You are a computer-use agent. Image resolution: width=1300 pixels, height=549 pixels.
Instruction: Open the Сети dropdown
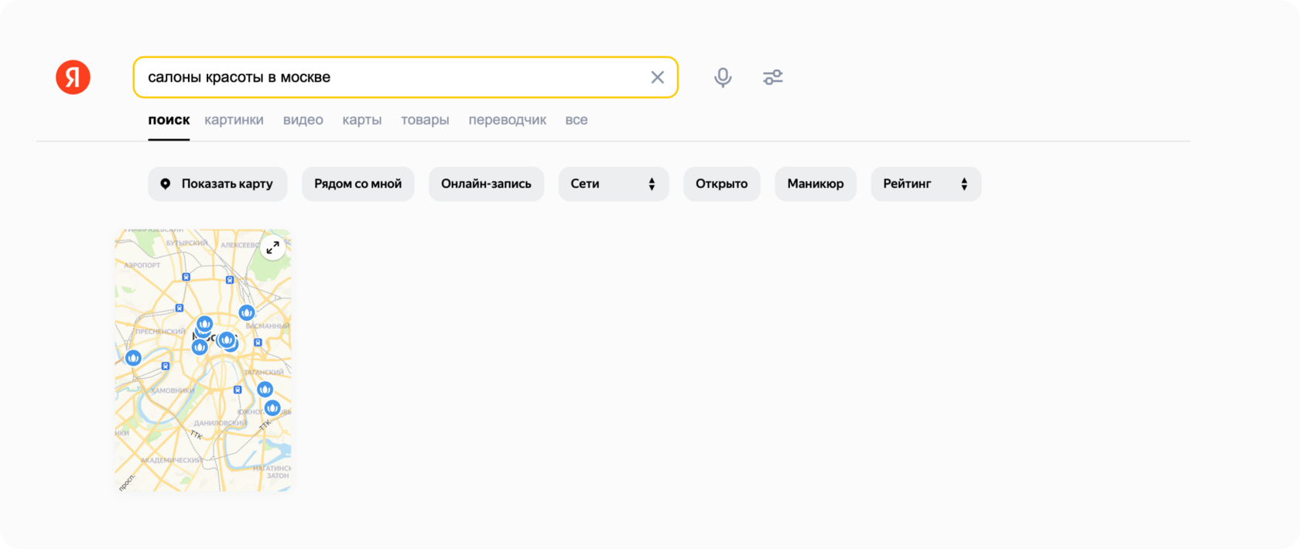tap(613, 184)
